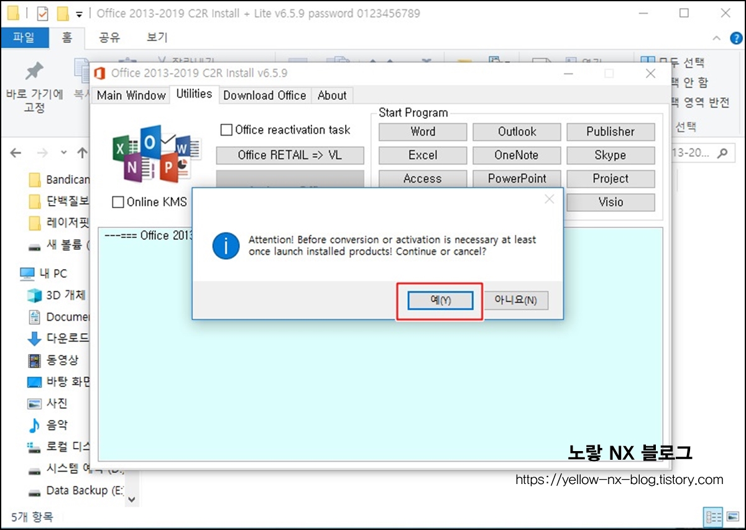Image resolution: width=746 pixels, height=530 pixels.
Task: Start Skype program button
Action: (x=610, y=155)
